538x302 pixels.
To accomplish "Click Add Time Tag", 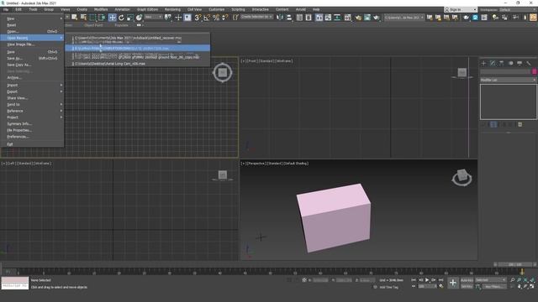I will 388,287.
